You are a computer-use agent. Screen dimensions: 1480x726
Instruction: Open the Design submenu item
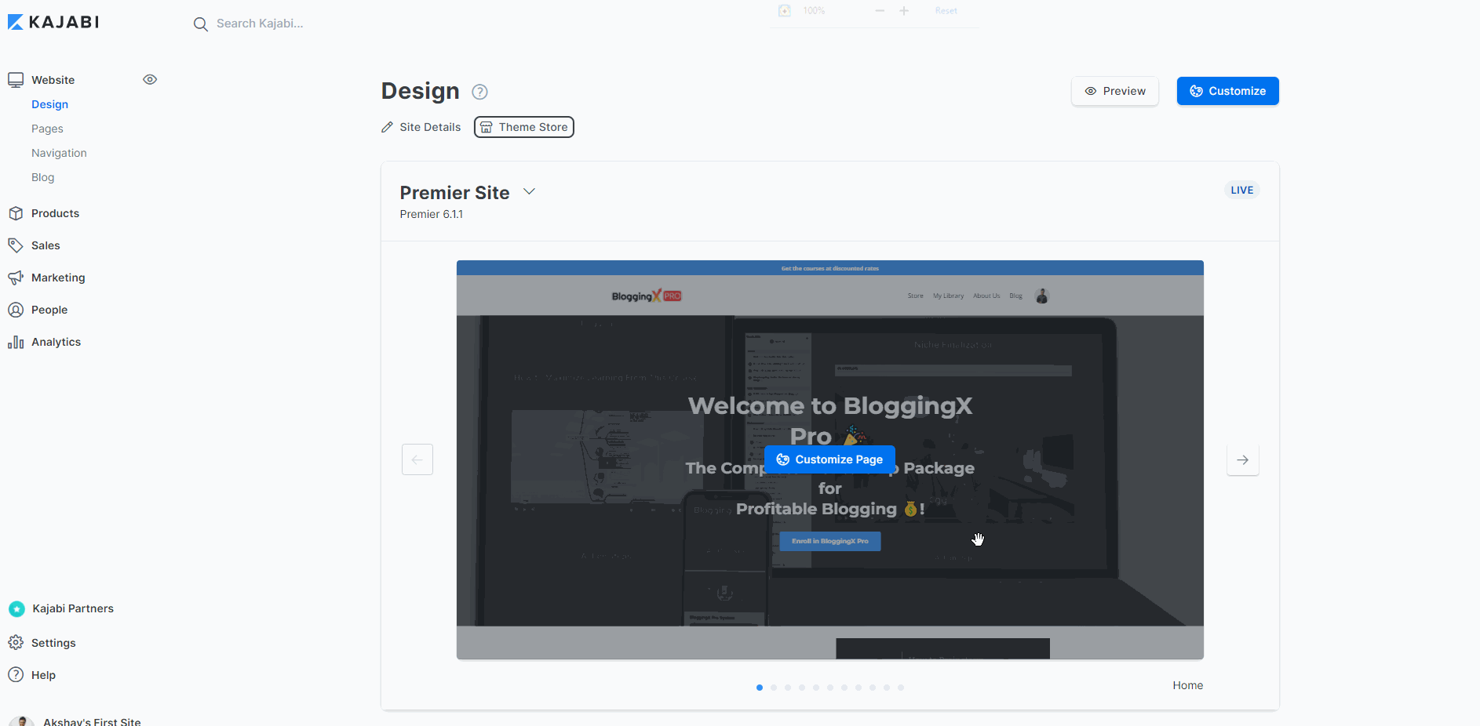coord(49,104)
